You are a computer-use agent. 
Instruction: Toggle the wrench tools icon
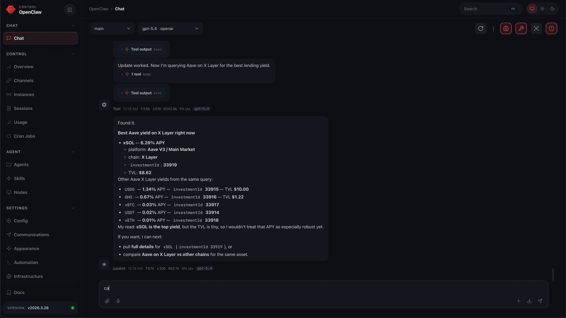pyautogui.click(x=521, y=28)
